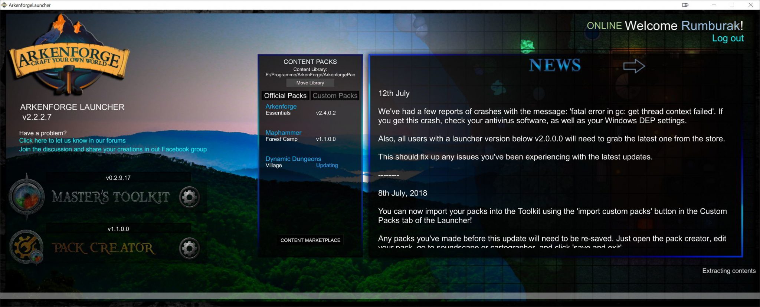Open the Facebook group discussion link
This screenshot has height=307, width=760.
pos(113,149)
